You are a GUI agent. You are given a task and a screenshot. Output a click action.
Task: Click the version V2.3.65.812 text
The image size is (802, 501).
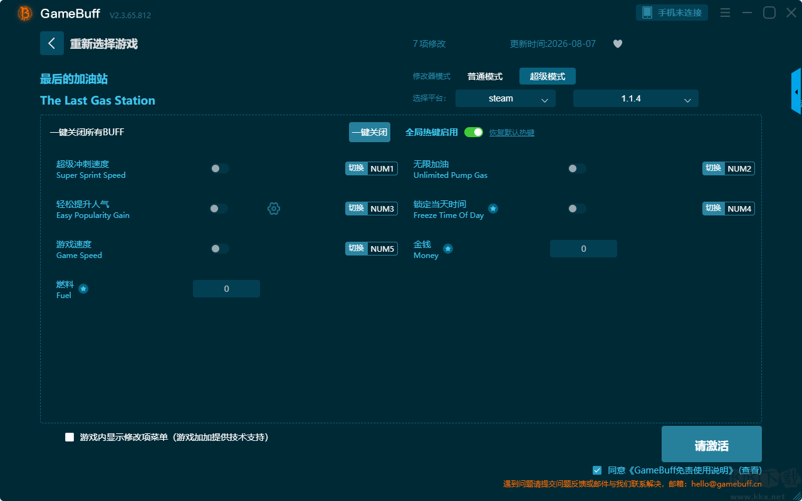click(130, 15)
